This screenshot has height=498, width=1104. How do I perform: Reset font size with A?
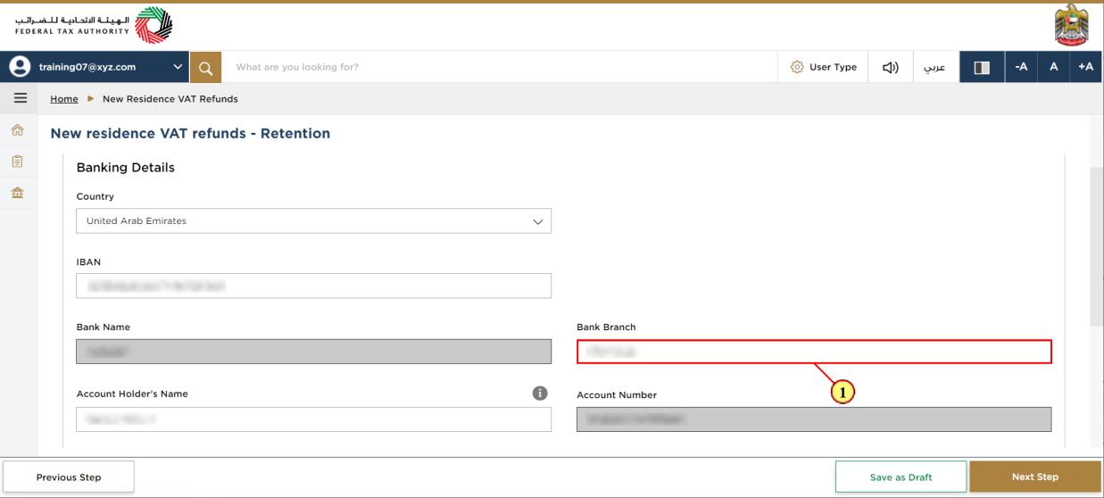(x=1054, y=67)
